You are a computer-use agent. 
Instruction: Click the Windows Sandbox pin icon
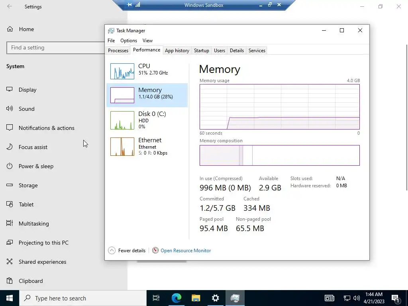pos(129,5)
